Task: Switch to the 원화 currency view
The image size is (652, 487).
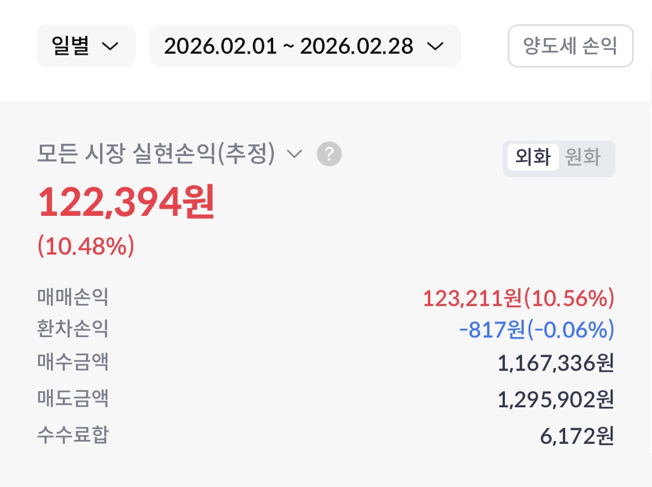Action: click(583, 158)
